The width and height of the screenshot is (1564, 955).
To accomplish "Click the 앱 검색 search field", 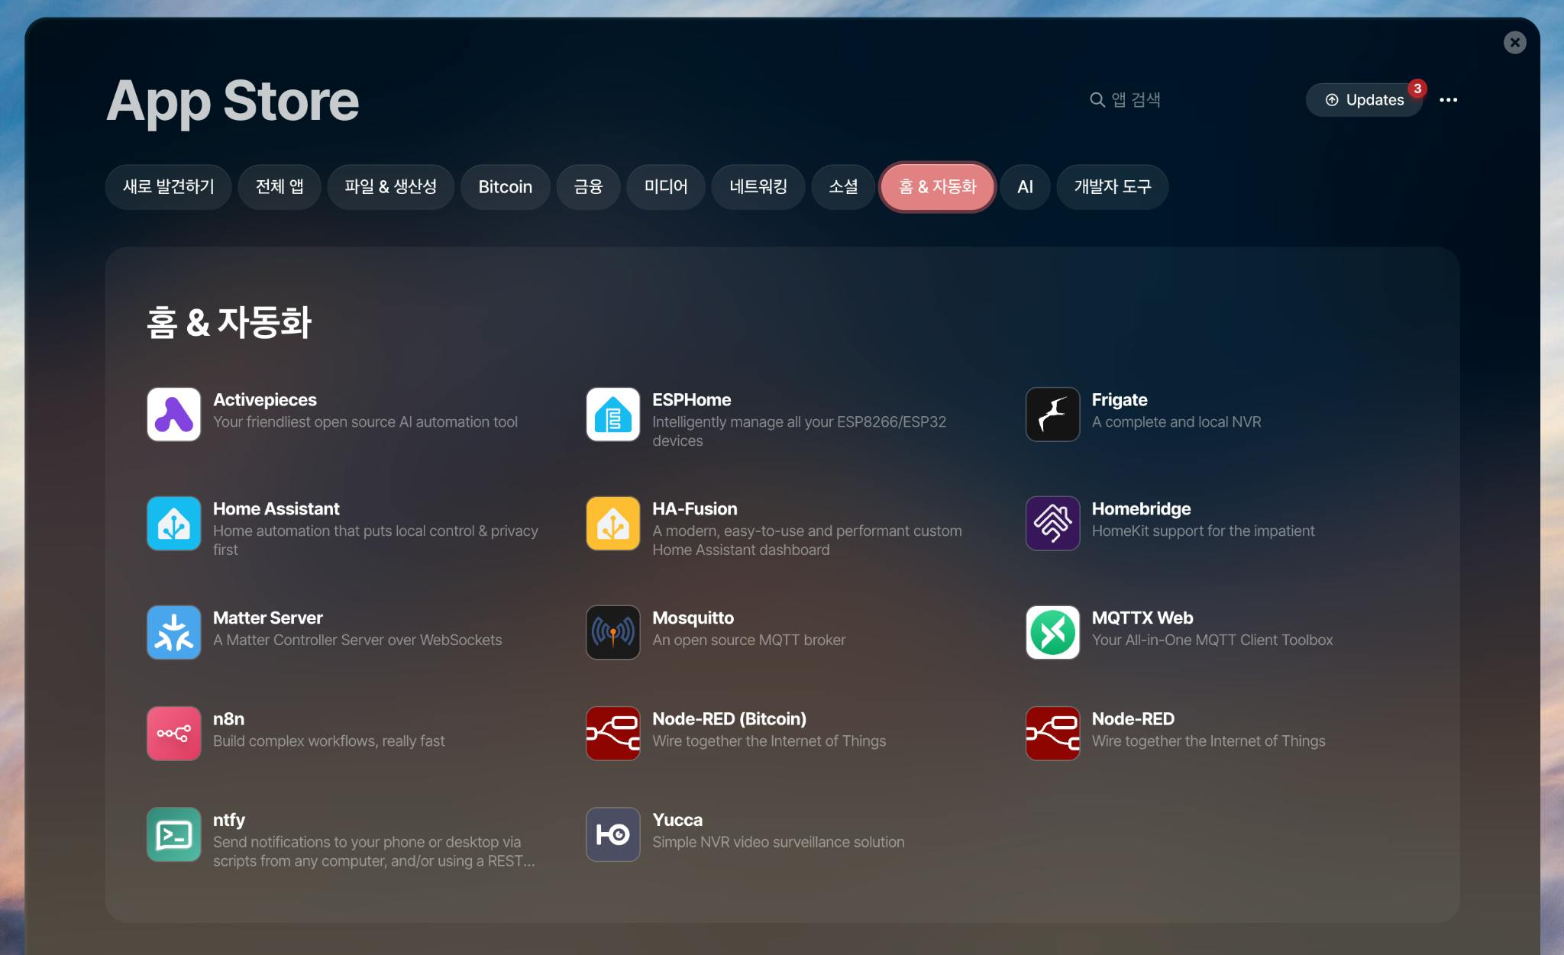I will click(x=1136, y=100).
